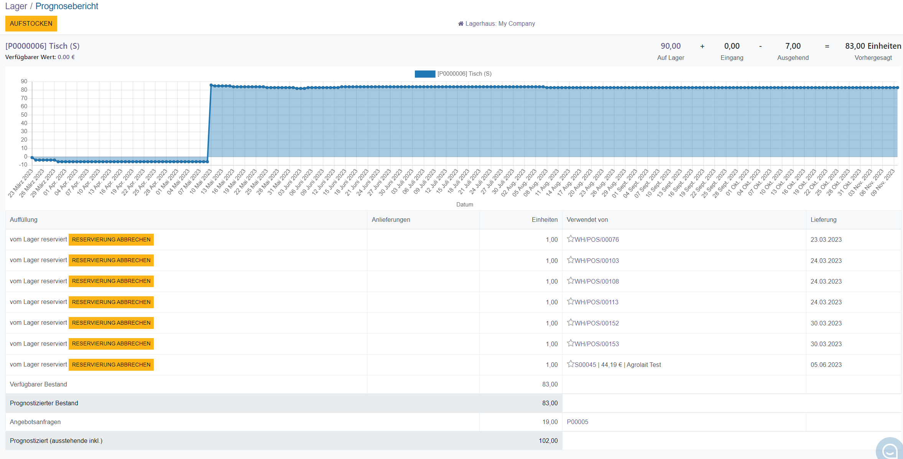Cancel reservation for the S00045 row
Image resolution: width=903 pixels, height=459 pixels.
111,365
